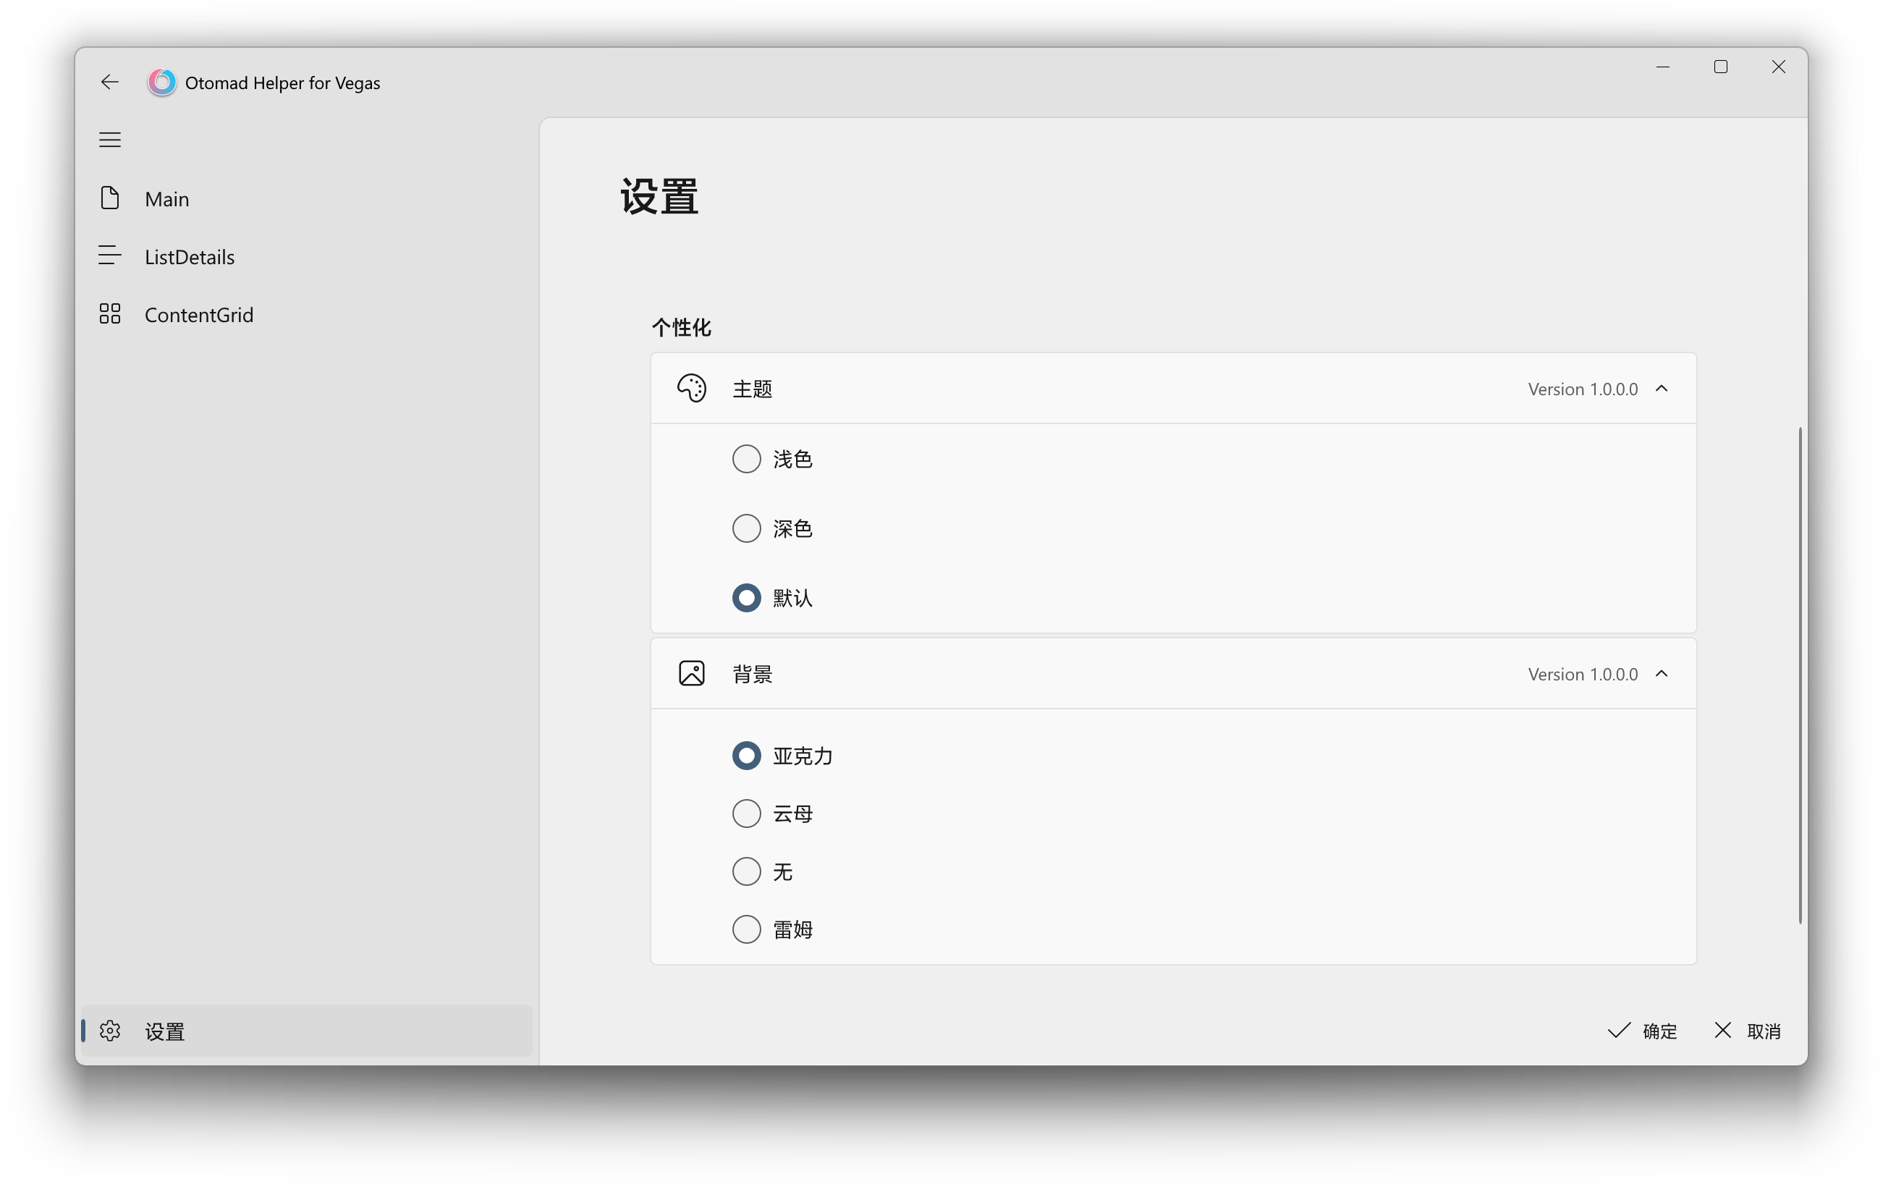Click the 取消 cancel button
Viewport: 1883px width, 1187px height.
click(1749, 1031)
